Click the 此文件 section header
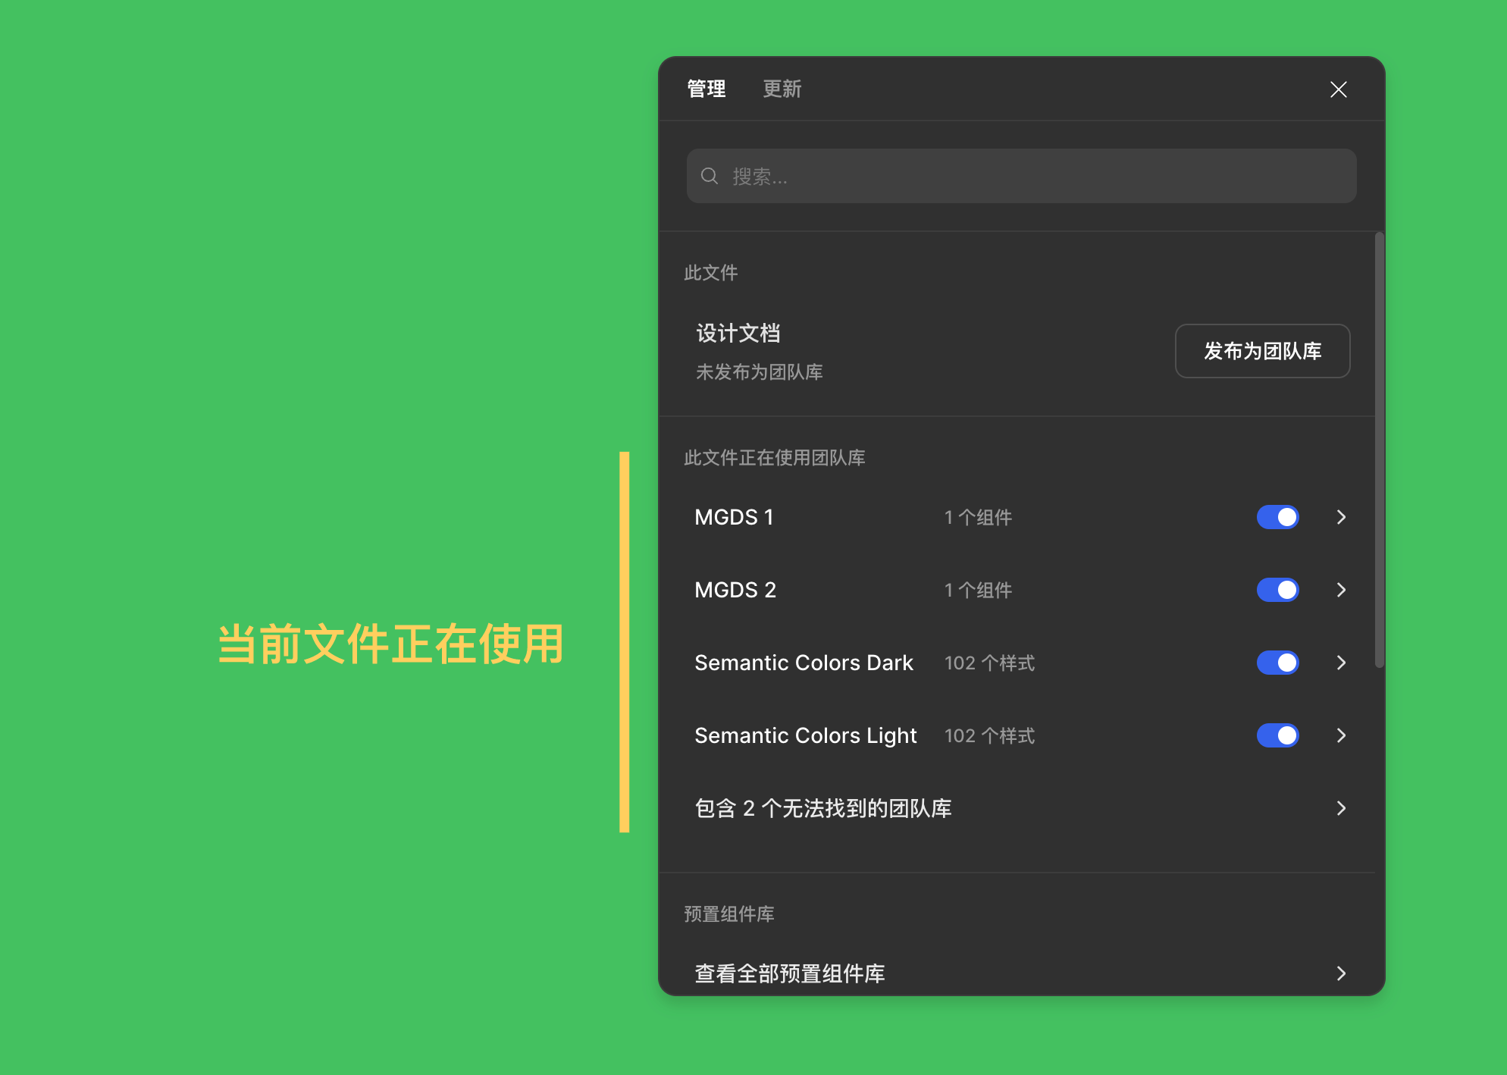This screenshot has height=1075, width=1507. (x=710, y=273)
